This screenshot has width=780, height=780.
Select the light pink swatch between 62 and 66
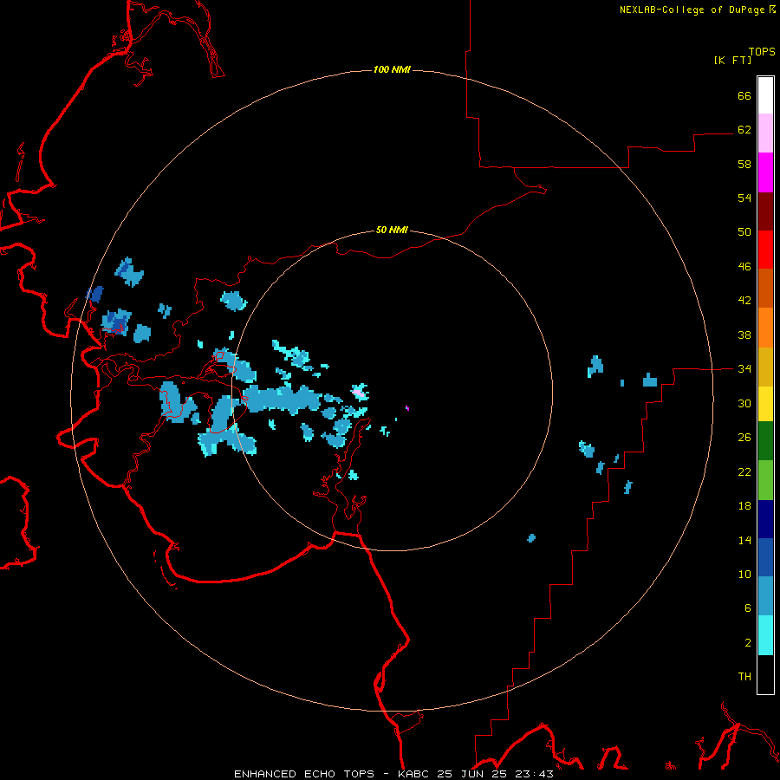(x=765, y=133)
